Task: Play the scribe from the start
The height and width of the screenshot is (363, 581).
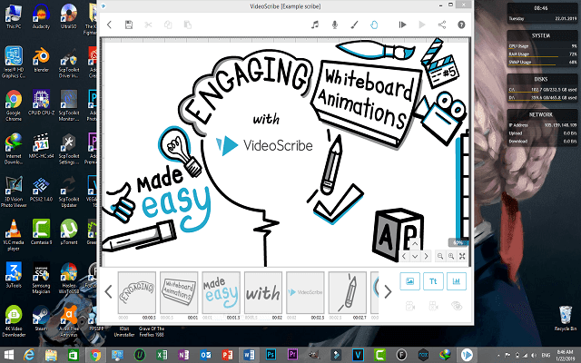Action: point(403,25)
